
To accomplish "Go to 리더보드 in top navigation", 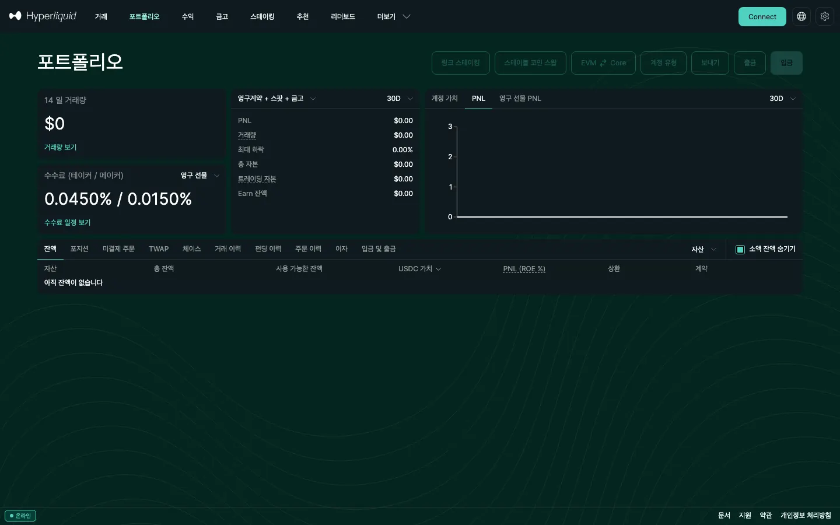I will tap(343, 16).
